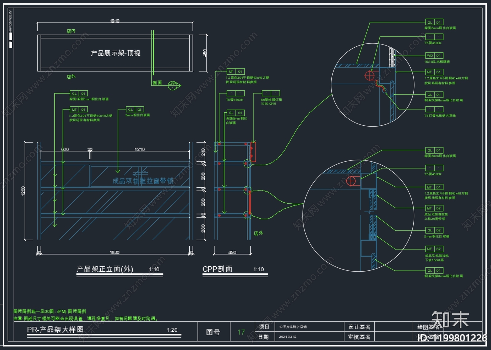Viewport: 491px width, 350px height.
Task: Click the 审核签名 field label
Action: (359, 337)
